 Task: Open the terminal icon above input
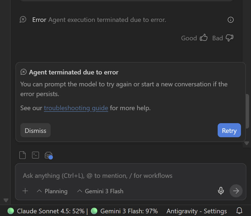point(36,155)
